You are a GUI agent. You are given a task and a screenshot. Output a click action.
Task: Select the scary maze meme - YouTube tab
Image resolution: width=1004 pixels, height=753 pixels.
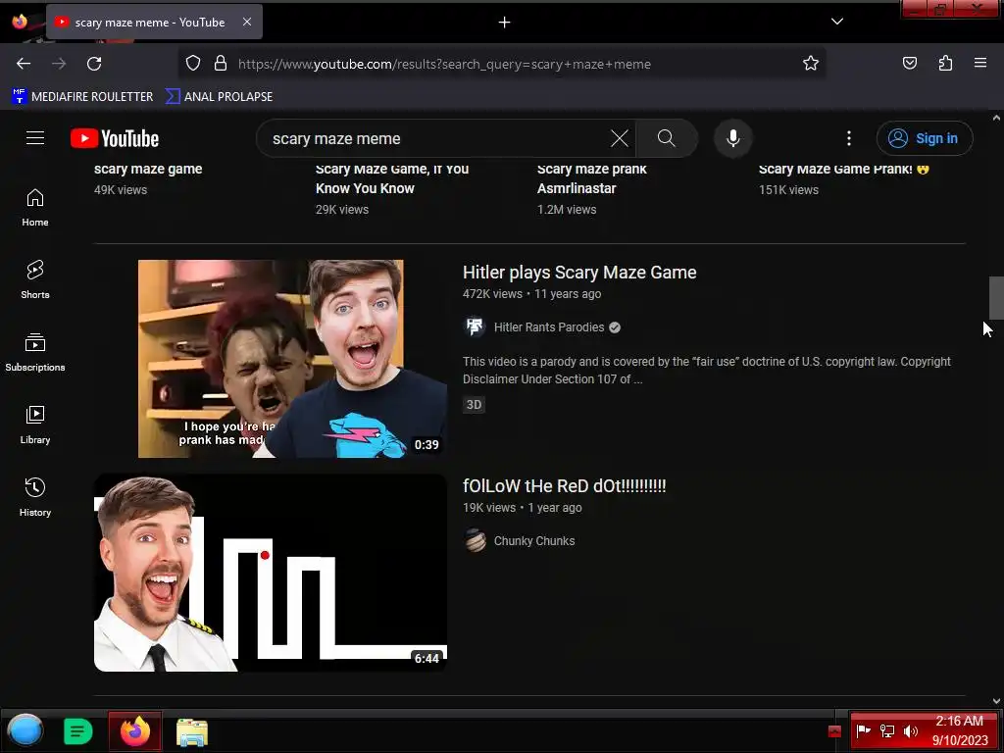click(x=154, y=23)
